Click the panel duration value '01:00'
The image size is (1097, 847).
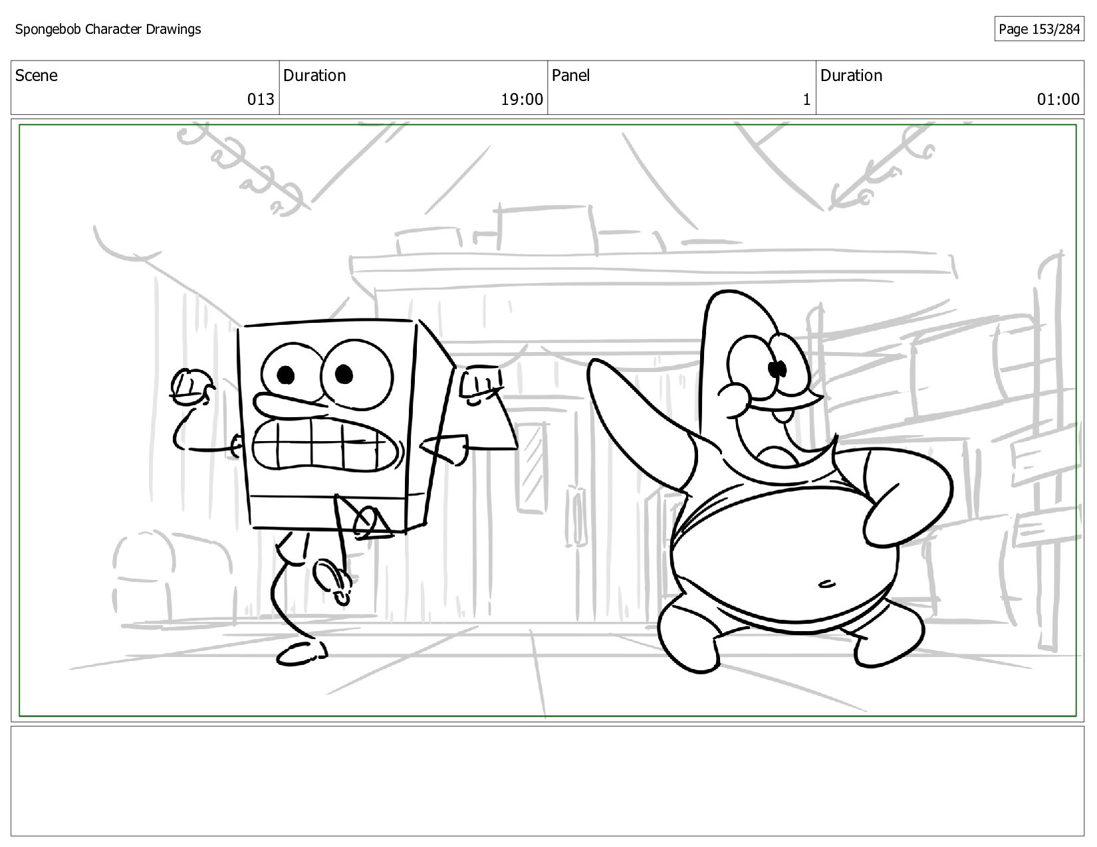(1058, 100)
